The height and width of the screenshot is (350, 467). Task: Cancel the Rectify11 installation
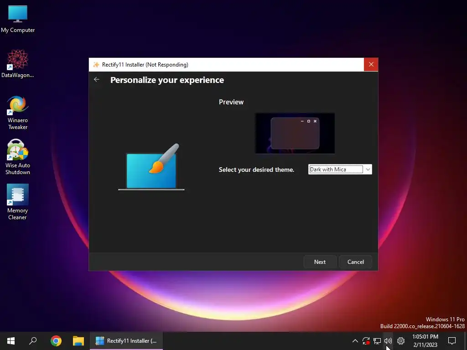pos(356,262)
